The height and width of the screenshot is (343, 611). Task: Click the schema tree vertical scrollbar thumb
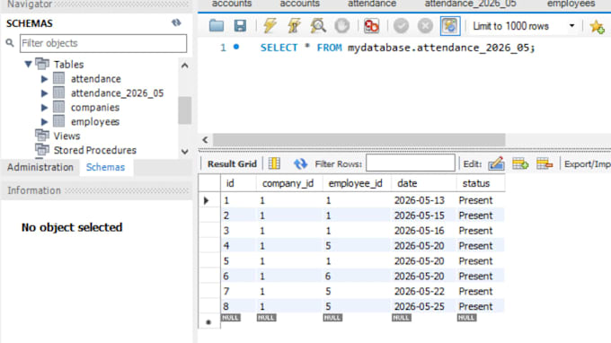click(185, 110)
